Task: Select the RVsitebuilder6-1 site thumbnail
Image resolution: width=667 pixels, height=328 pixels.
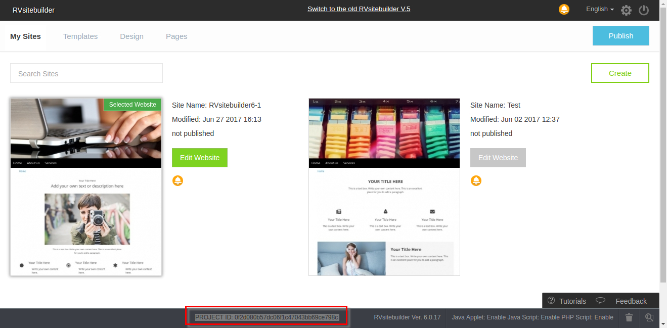Action: pos(86,187)
